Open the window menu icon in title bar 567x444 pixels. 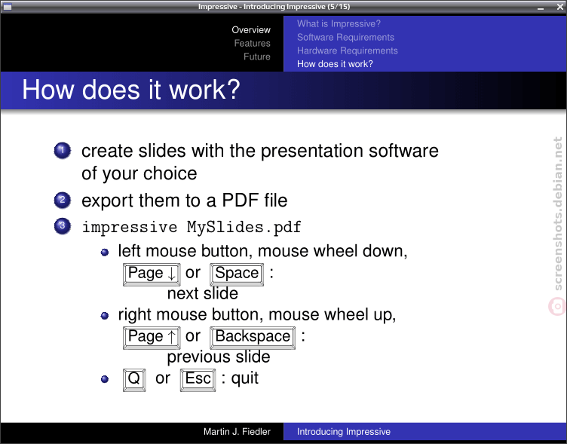click(7, 7)
